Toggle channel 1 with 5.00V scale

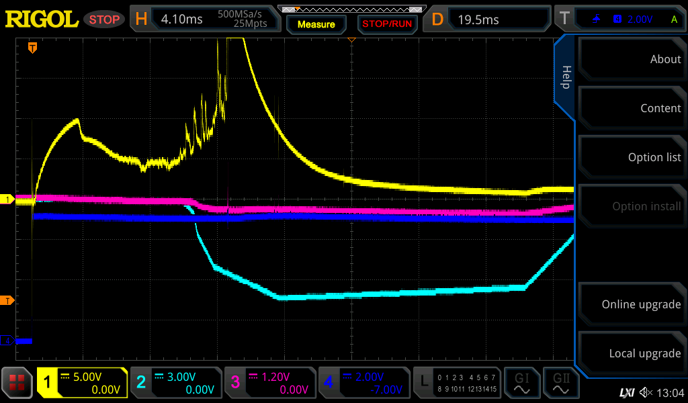click(82, 383)
